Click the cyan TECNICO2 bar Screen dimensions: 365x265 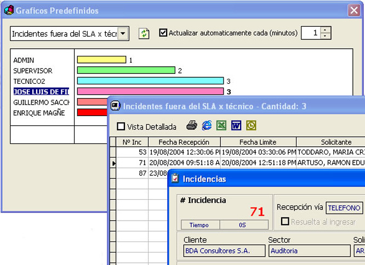pos(150,81)
